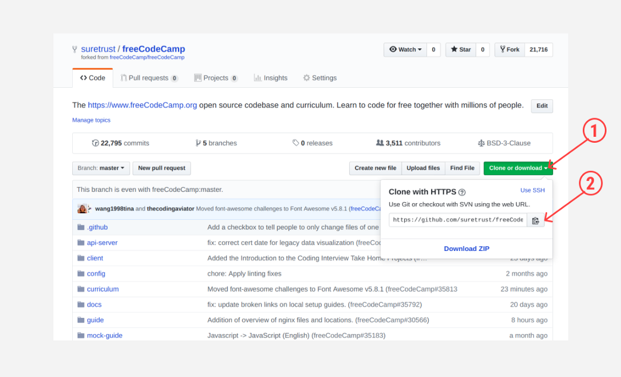Open the api-server folder
Viewport: 621px width, 377px height.
(102, 243)
